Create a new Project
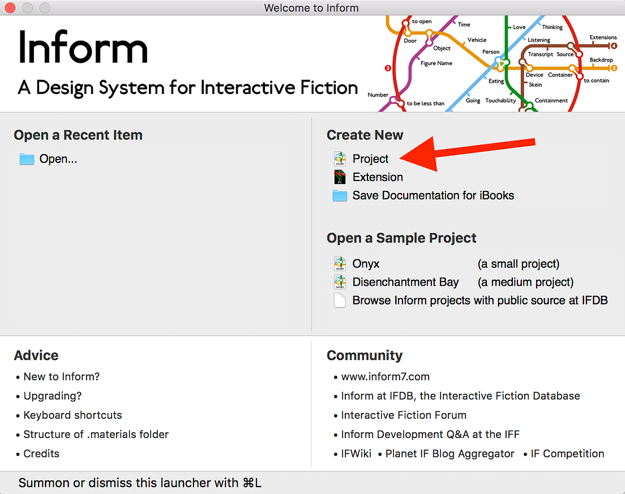The width and height of the screenshot is (625, 494). coord(370,159)
